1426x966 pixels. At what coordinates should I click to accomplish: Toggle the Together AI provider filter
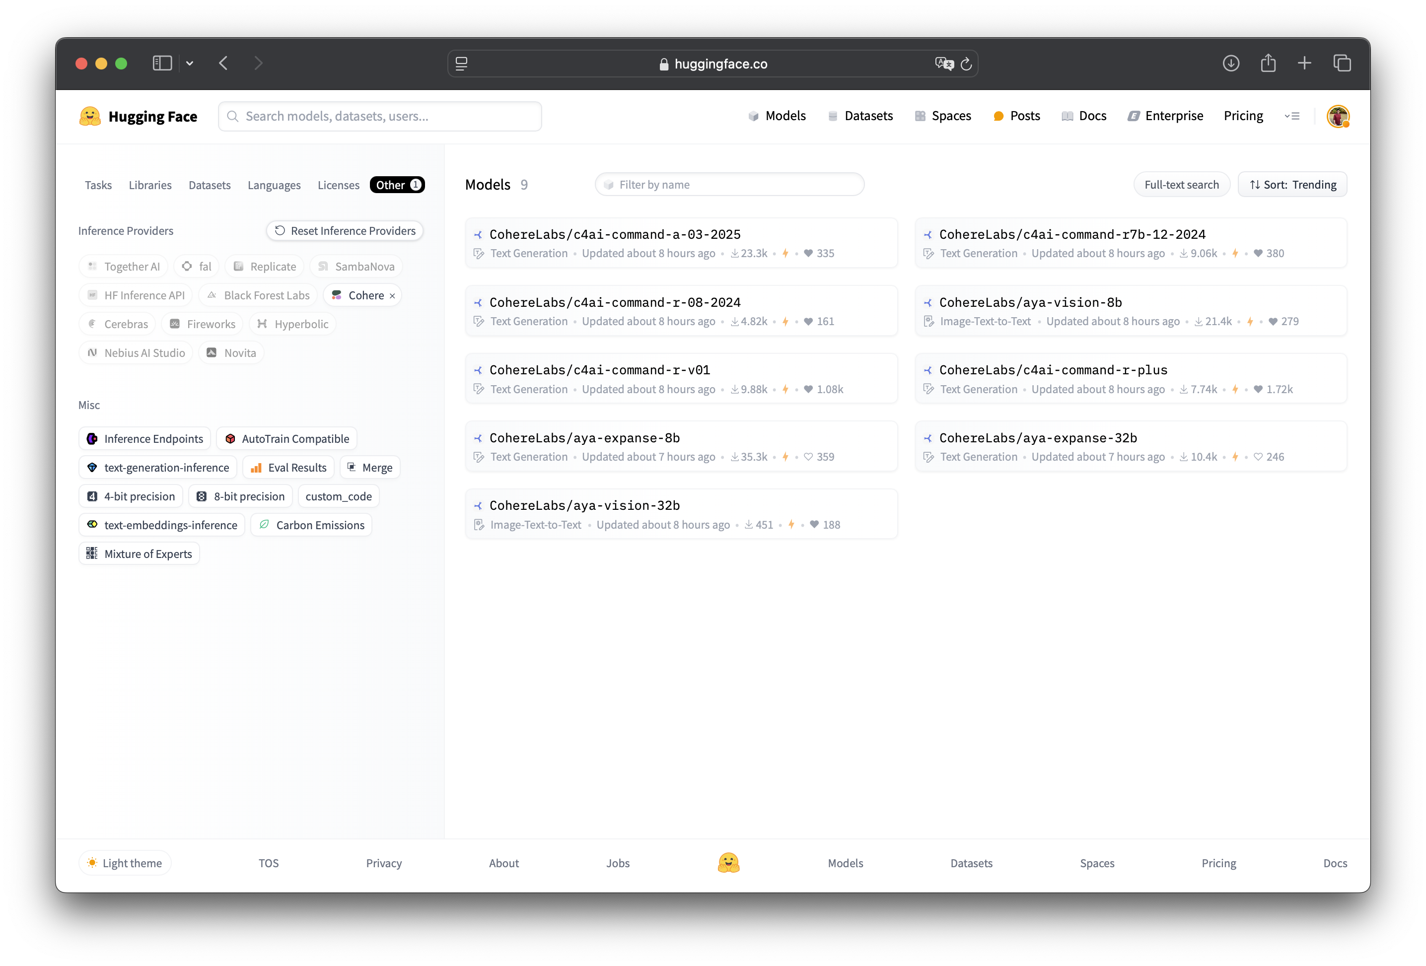[123, 266]
